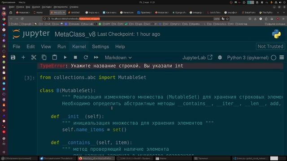Image resolution: width=287 pixels, height=161 pixels.
Task: Open the Firefox Файл menu
Action: point(12,7)
